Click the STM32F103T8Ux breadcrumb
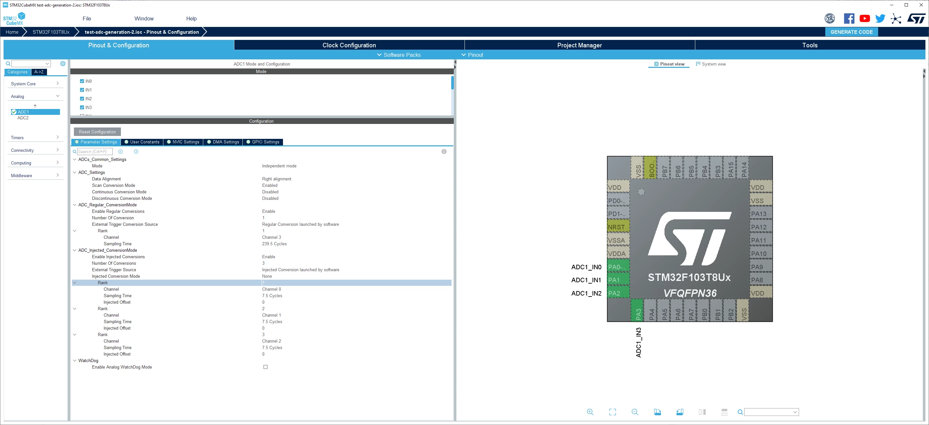Image resolution: width=929 pixels, height=425 pixels. click(51, 32)
